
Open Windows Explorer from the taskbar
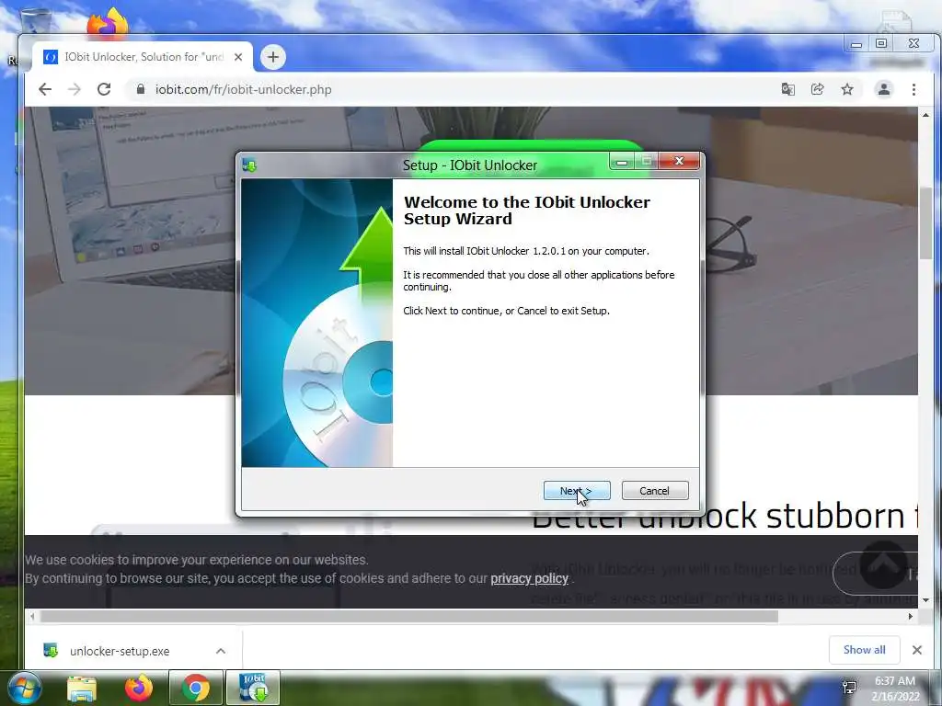pyautogui.click(x=82, y=689)
